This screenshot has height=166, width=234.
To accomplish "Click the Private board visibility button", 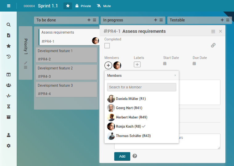I will click(x=83, y=6).
